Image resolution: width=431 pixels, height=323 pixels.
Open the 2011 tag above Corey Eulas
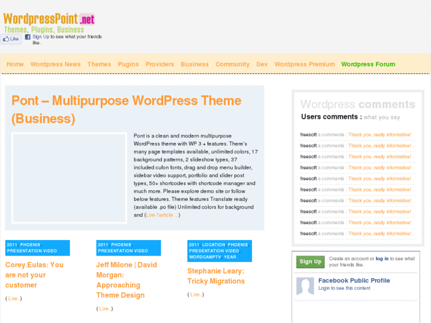point(12,245)
